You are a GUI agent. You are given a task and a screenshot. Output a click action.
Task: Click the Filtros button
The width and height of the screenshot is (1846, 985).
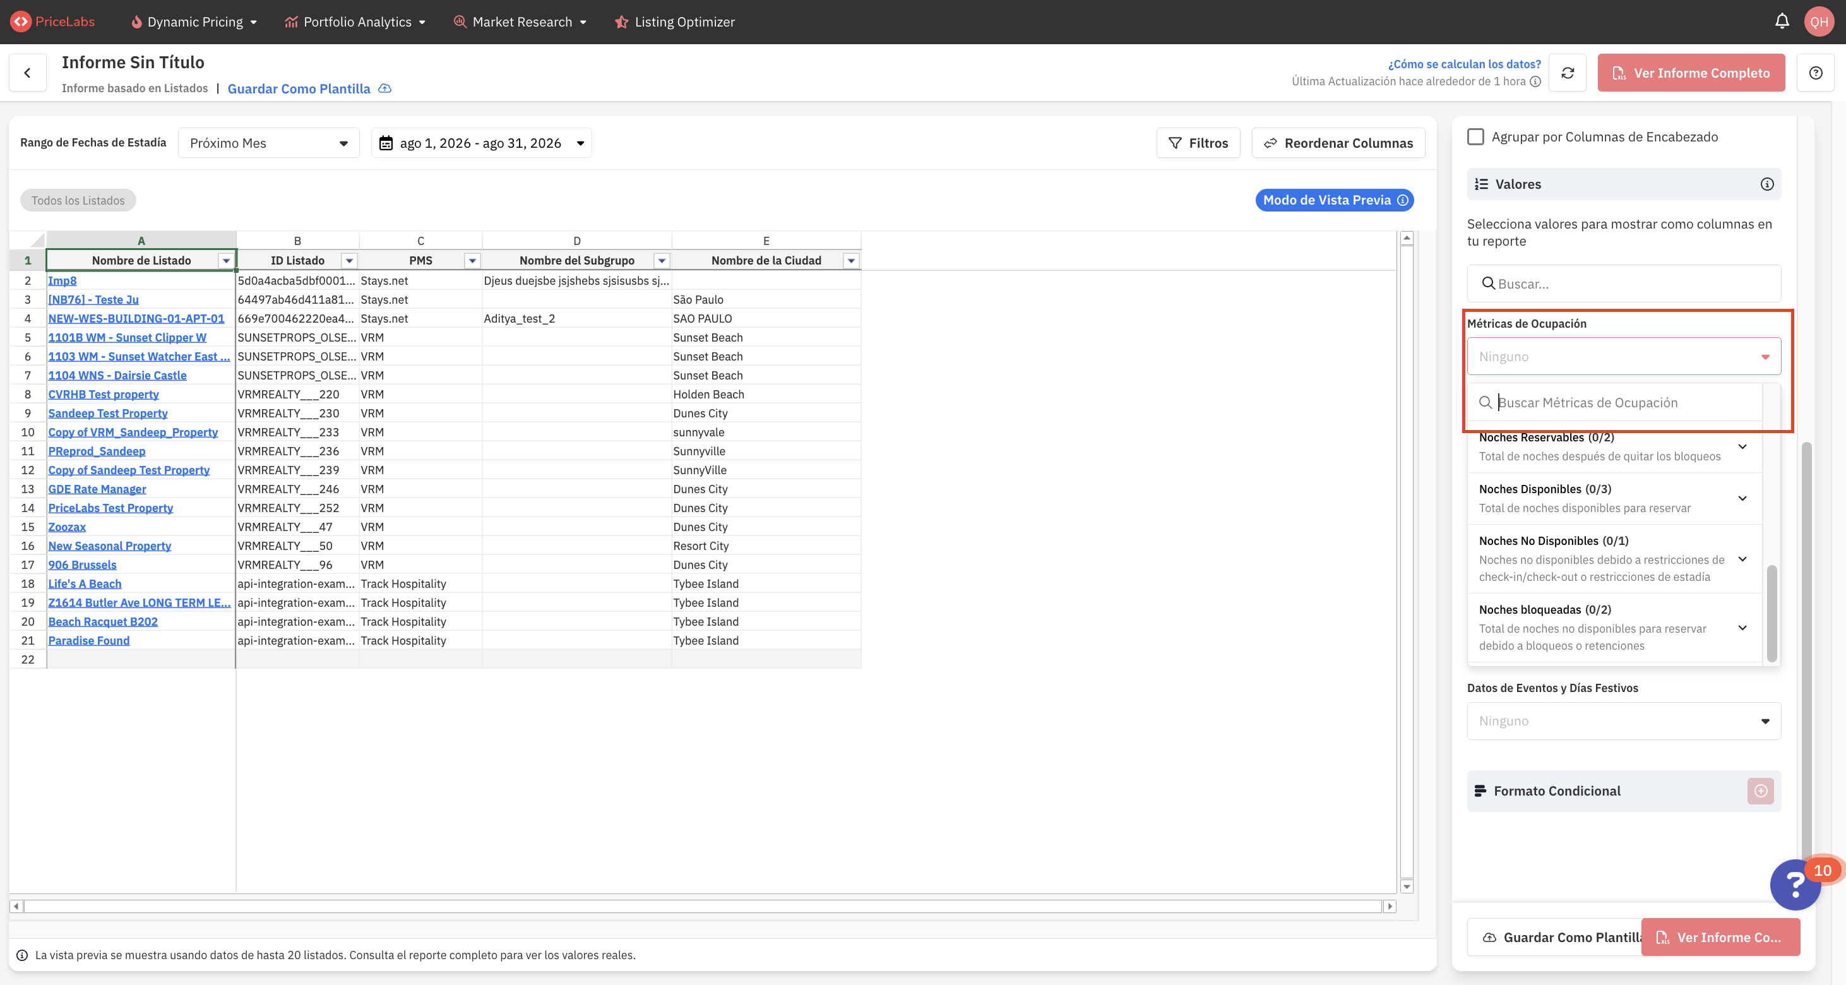1198,143
